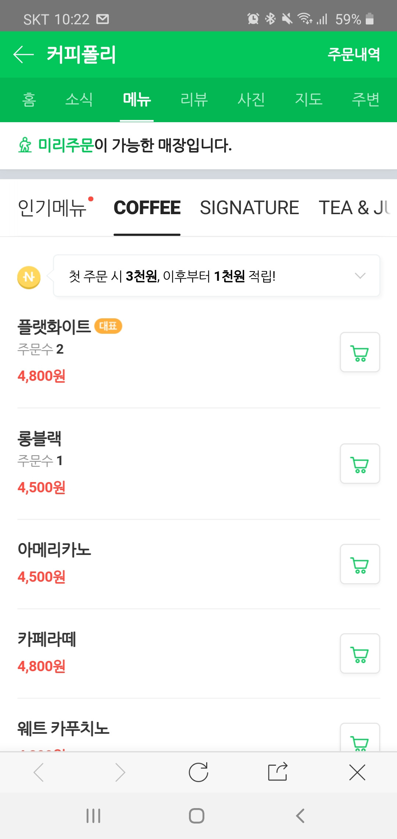Tap the Naver Pay coin icon

pyautogui.click(x=29, y=277)
